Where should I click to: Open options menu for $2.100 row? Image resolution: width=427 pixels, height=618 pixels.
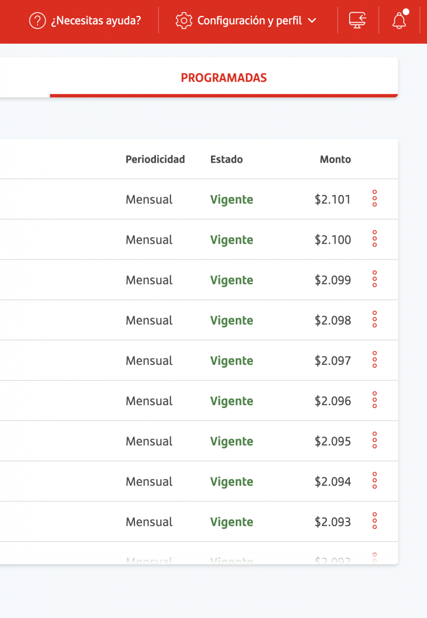375,239
